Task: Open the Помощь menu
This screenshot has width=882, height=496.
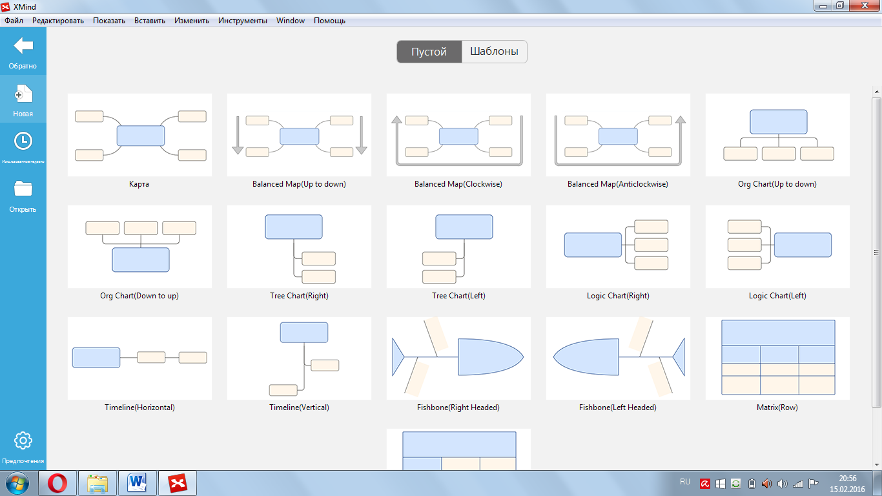Action: pyautogui.click(x=329, y=21)
